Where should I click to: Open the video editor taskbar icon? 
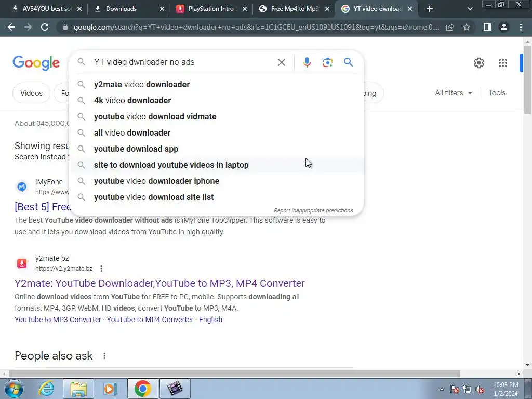tap(175, 389)
